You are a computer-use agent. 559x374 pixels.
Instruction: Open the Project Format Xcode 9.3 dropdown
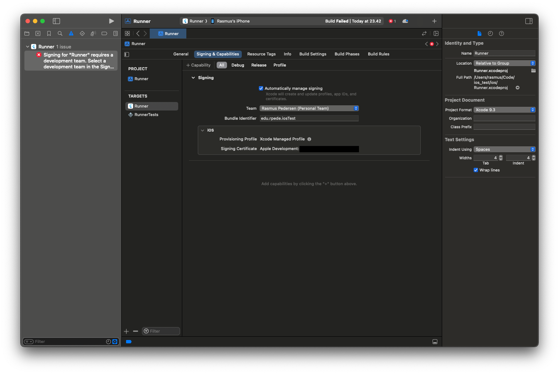(x=504, y=110)
